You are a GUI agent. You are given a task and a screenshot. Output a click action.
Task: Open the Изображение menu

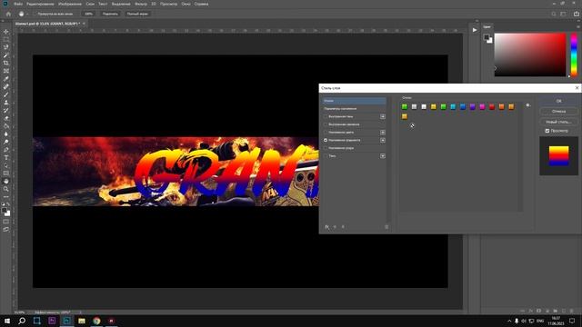pyautogui.click(x=70, y=4)
